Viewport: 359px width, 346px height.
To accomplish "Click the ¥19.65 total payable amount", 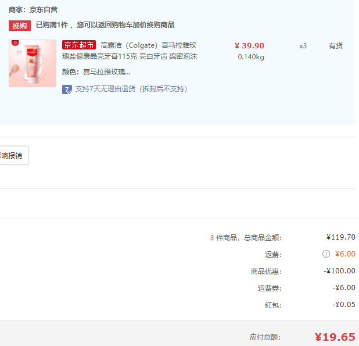I will (335, 337).
